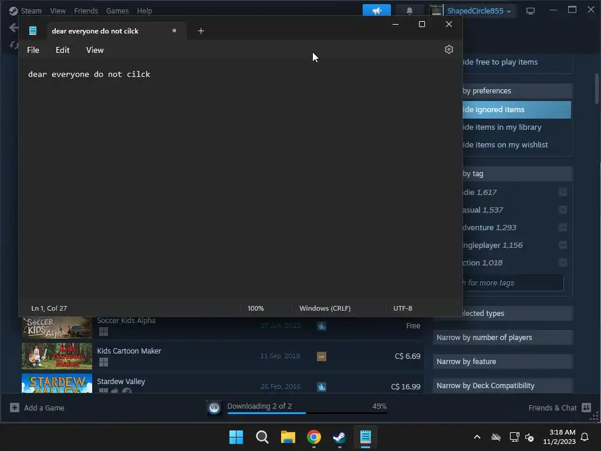This screenshot has width=601, height=451.
Task: Click the muted volume tray icon
Action: point(529,437)
